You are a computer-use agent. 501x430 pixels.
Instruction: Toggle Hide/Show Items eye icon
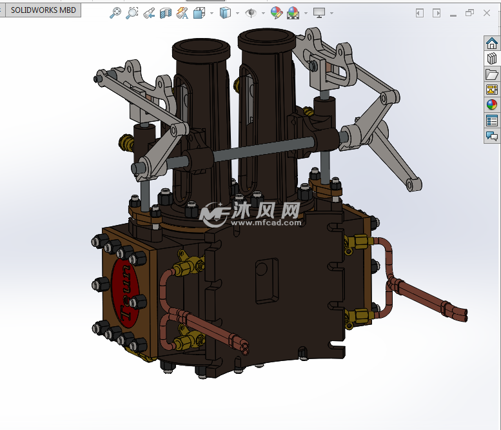tap(251, 12)
